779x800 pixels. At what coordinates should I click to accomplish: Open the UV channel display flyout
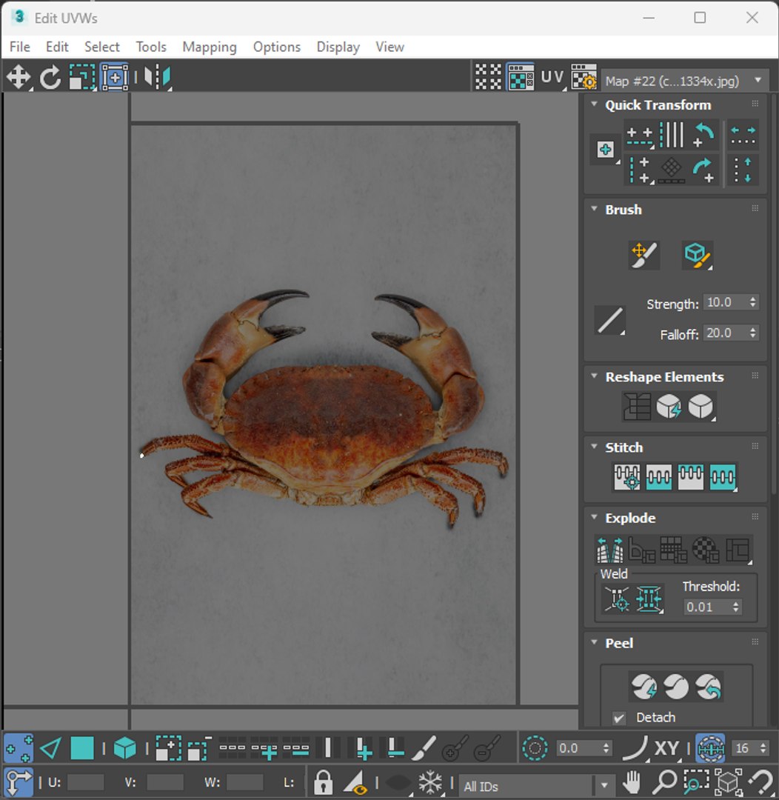pyautogui.click(x=552, y=78)
